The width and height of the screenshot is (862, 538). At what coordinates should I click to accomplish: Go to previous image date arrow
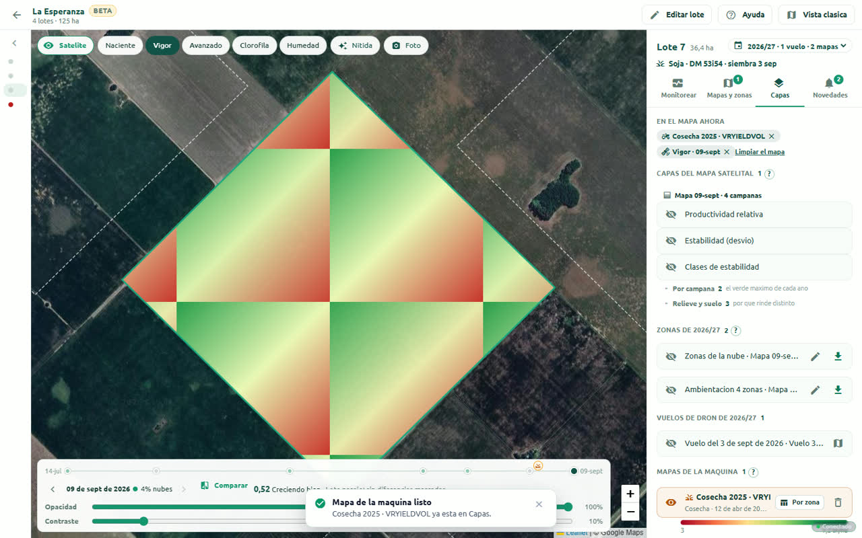click(x=53, y=489)
